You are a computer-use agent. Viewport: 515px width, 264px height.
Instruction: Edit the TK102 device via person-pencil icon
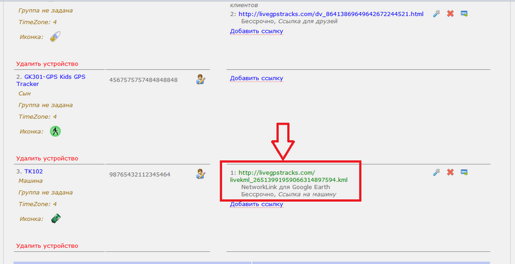click(x=200, y=173)
